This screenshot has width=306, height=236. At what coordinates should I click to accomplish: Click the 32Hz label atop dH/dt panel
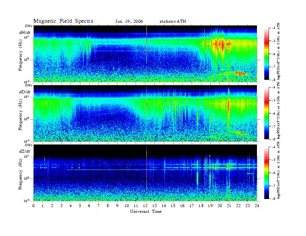29,26
